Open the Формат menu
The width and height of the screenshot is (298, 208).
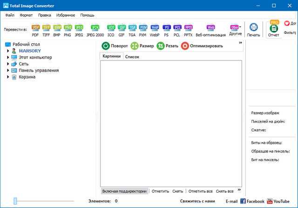(26, 15)
